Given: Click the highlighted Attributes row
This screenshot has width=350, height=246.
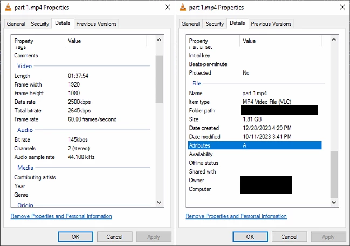Looking at the screenshot, I should point(255,145).
